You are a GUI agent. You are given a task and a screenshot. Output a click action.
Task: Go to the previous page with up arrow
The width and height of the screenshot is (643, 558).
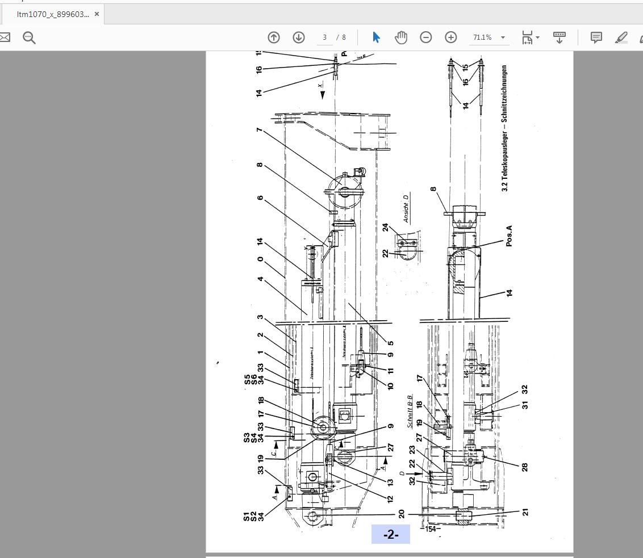(274, 37)
